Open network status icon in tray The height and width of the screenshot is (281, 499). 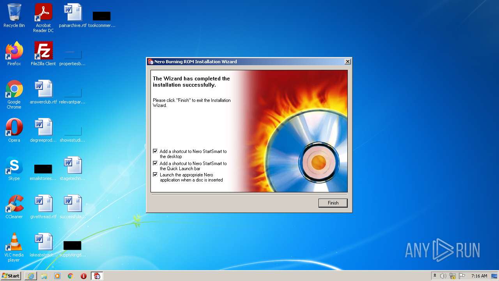[x=453, y=276]
